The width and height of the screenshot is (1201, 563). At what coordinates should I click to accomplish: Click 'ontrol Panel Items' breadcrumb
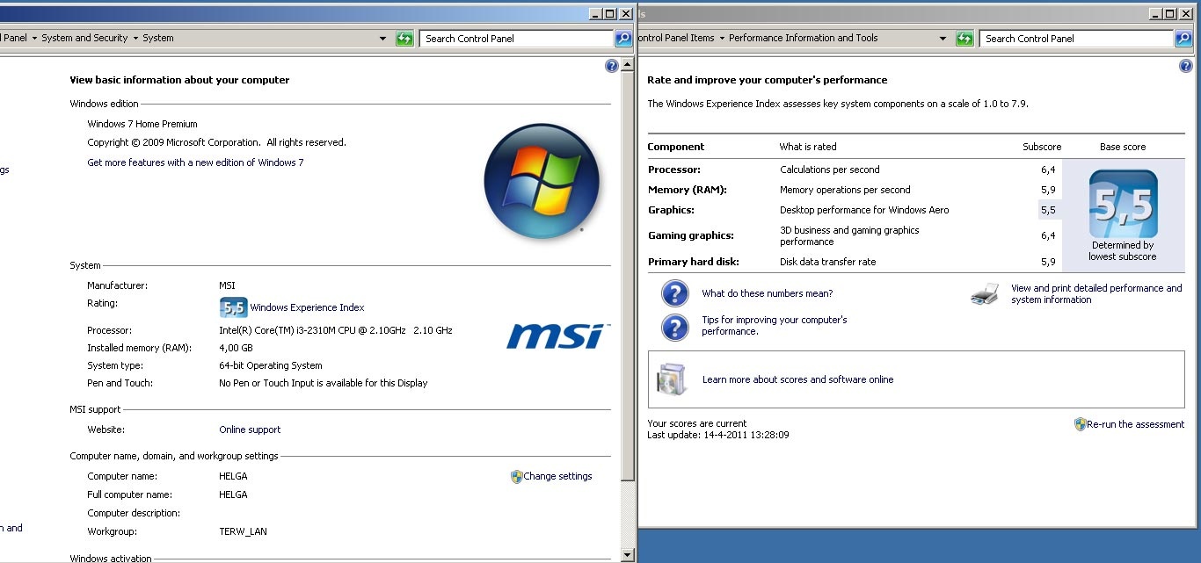pyautogui.click(x=676, y=39)
